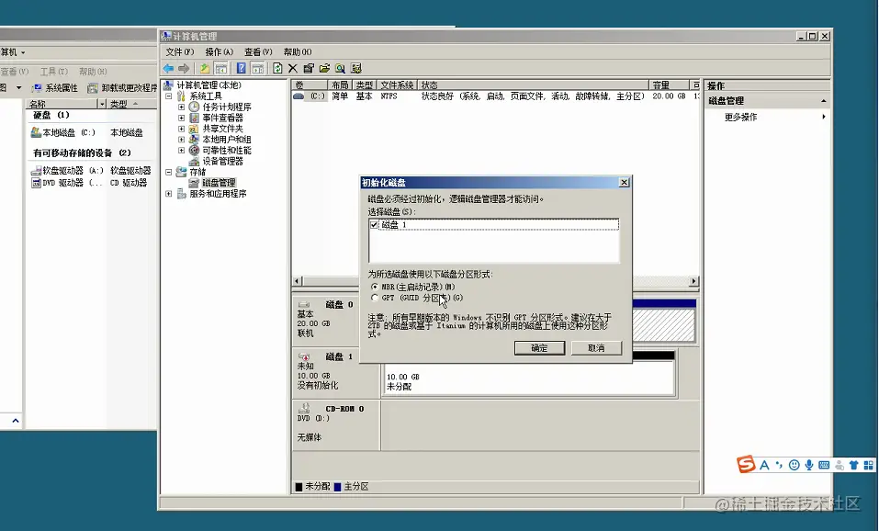The height and width of the screenshot is (531, 879).
Task: Click the Properties toolbar icon
Action: click(x=309, y=68)
